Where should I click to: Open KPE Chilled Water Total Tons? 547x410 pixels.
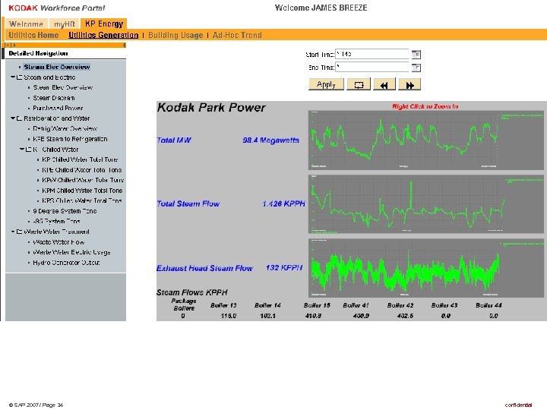[x=81, y=170]
